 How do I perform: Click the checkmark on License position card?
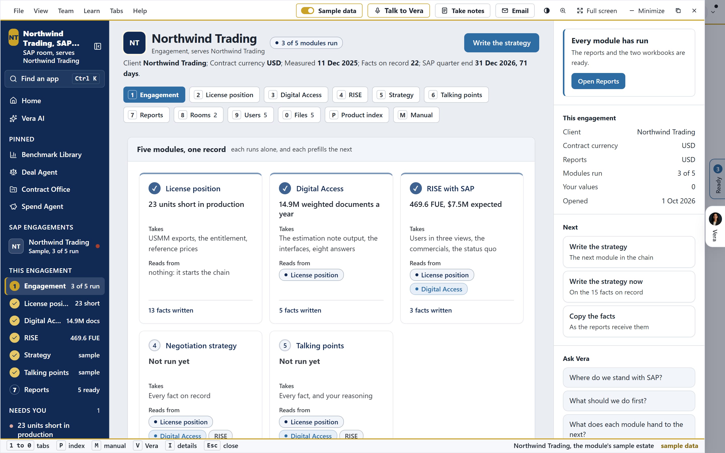[154, 188]
